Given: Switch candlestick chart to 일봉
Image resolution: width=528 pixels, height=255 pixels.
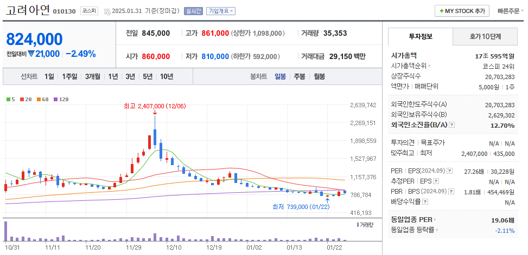Looking at the screenshot, I should coord(280,76).
